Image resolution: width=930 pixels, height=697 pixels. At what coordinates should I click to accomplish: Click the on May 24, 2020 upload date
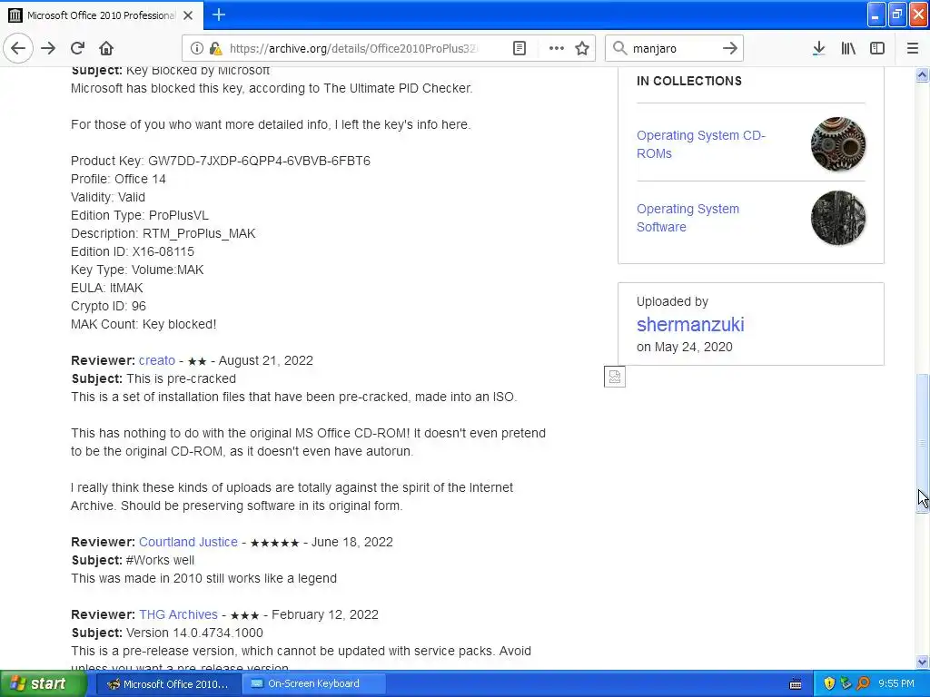click(685, 347)
